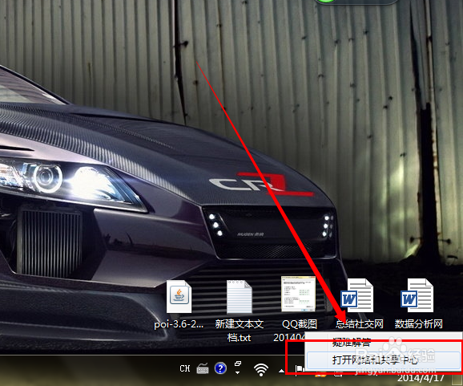Image resolution: width=463 pixels, height=386 pixels.
Task: Click the language bar restore icon
Action: pos(238,364)
